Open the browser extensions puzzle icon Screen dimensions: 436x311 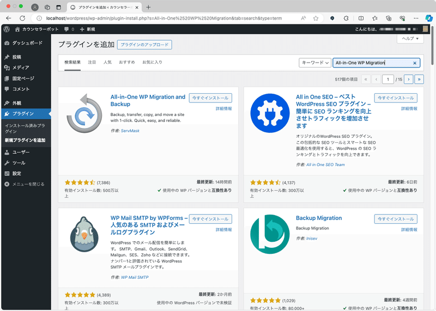pos(346,19)
